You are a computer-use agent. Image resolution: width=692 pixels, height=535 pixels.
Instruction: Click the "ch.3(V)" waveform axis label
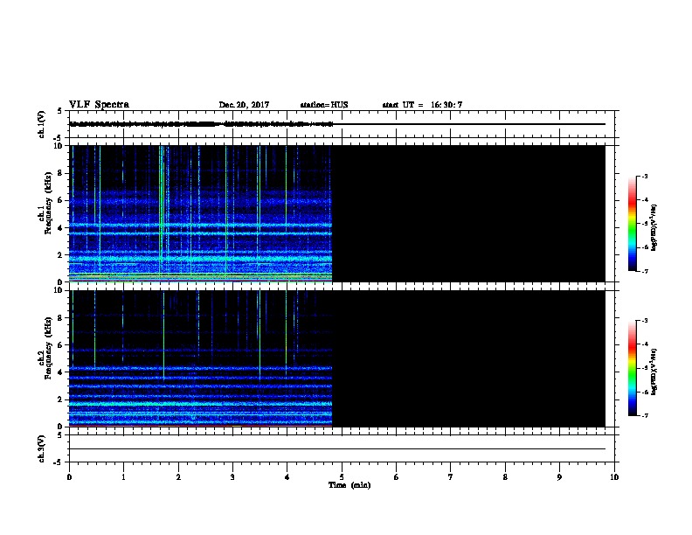coord(41,448)
